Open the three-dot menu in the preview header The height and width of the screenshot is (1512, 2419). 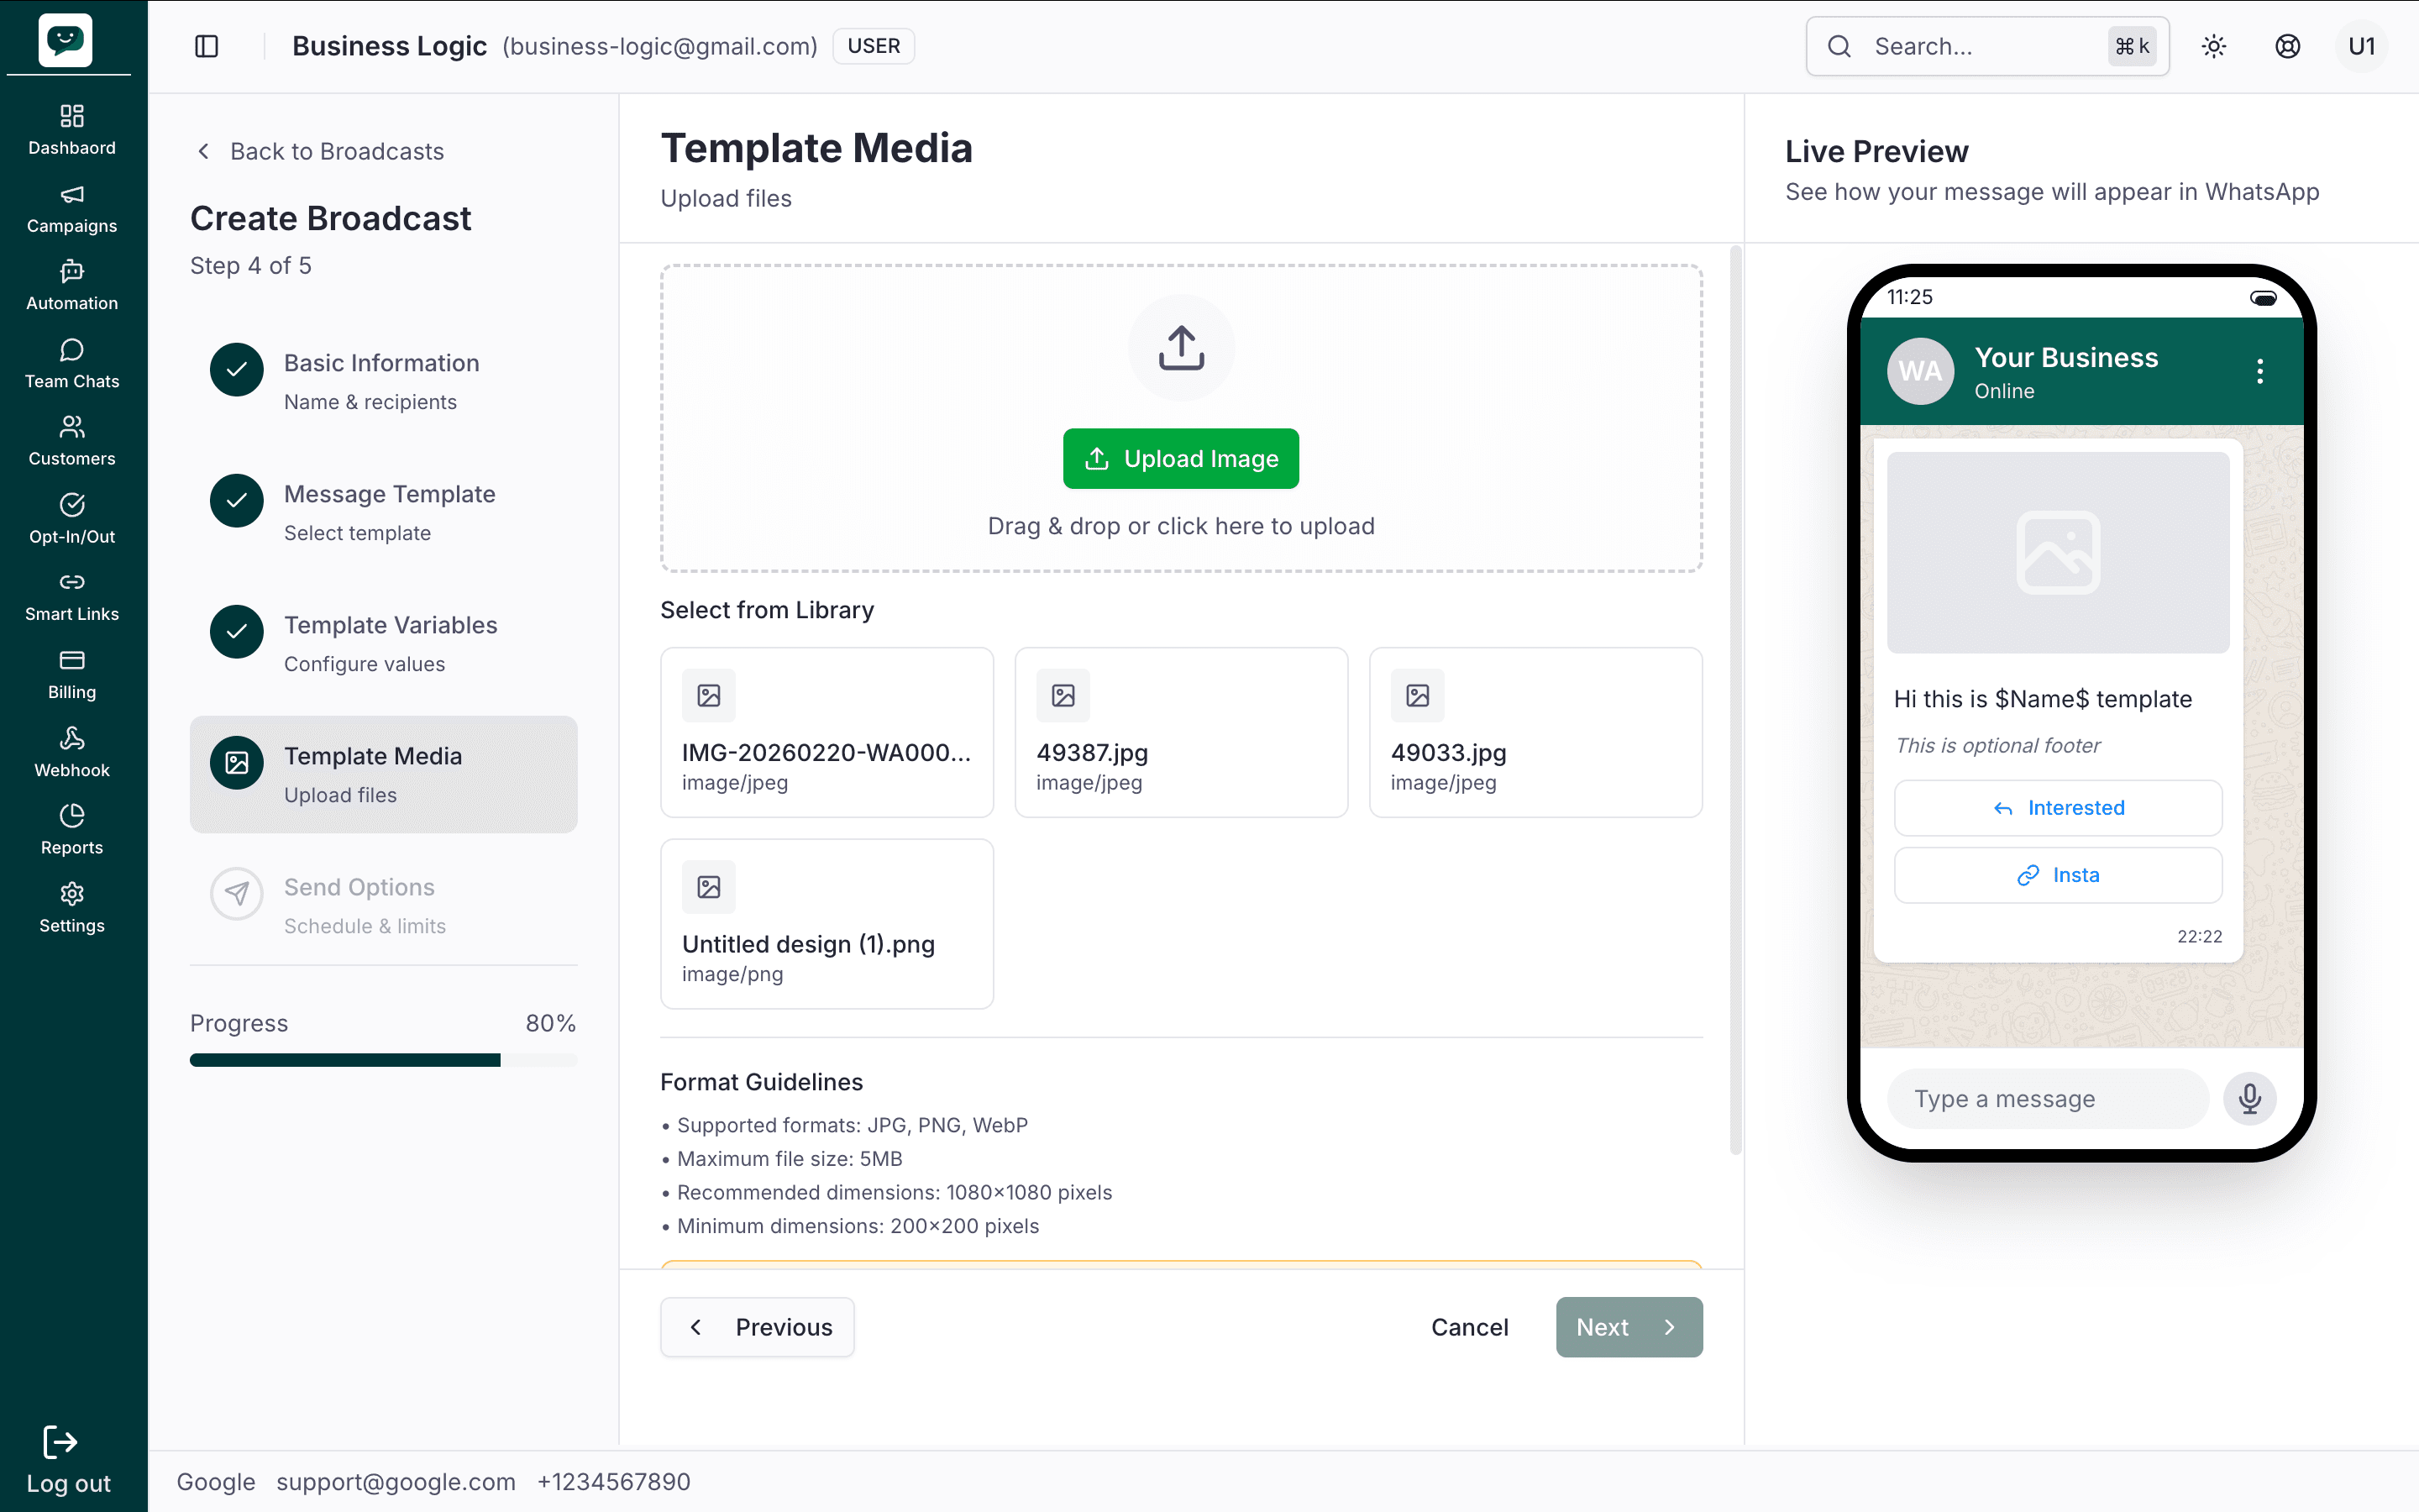pos(2260,371)
